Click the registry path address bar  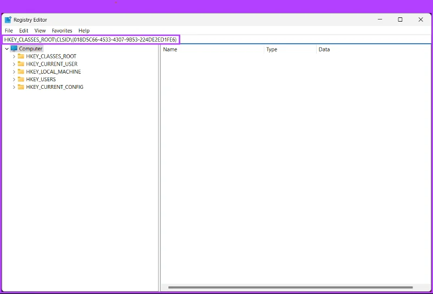coord(217,40)
